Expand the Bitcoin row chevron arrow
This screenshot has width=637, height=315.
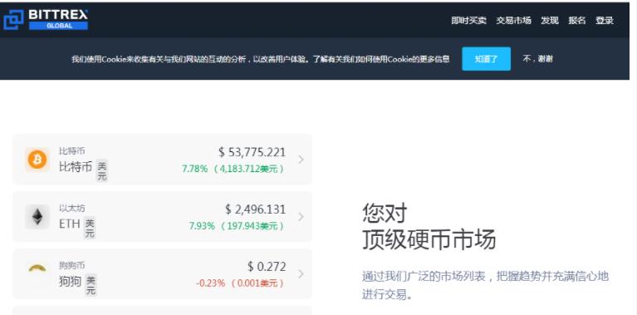[301, 160]
